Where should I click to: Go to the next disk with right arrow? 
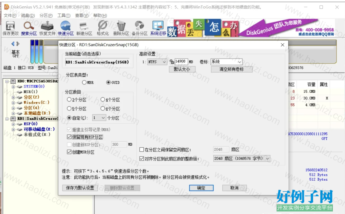point(18,44)
